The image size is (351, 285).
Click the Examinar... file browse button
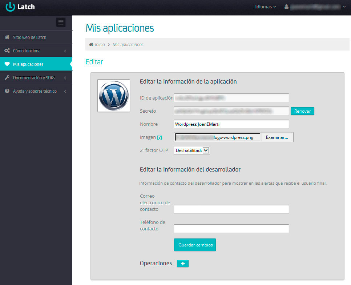pos(277,137)
